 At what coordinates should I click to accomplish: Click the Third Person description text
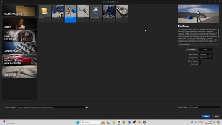[198, 35]
